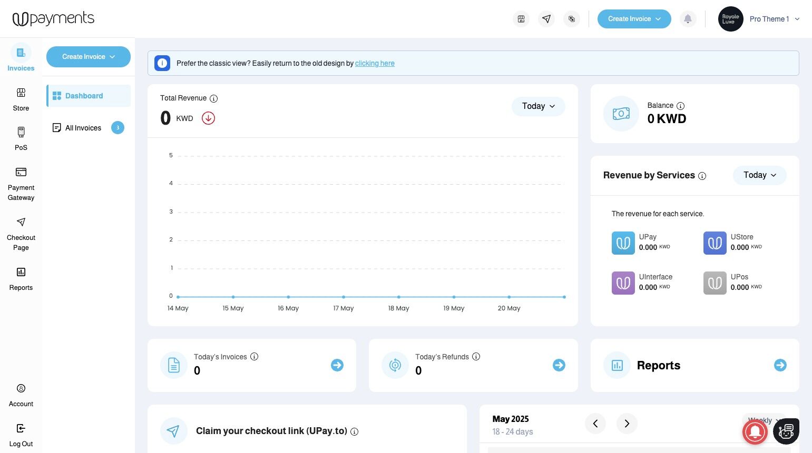Viewport: 812px width, 453px height.
Task: Click Log Out in the sidebar
Action: pos(21,435)
